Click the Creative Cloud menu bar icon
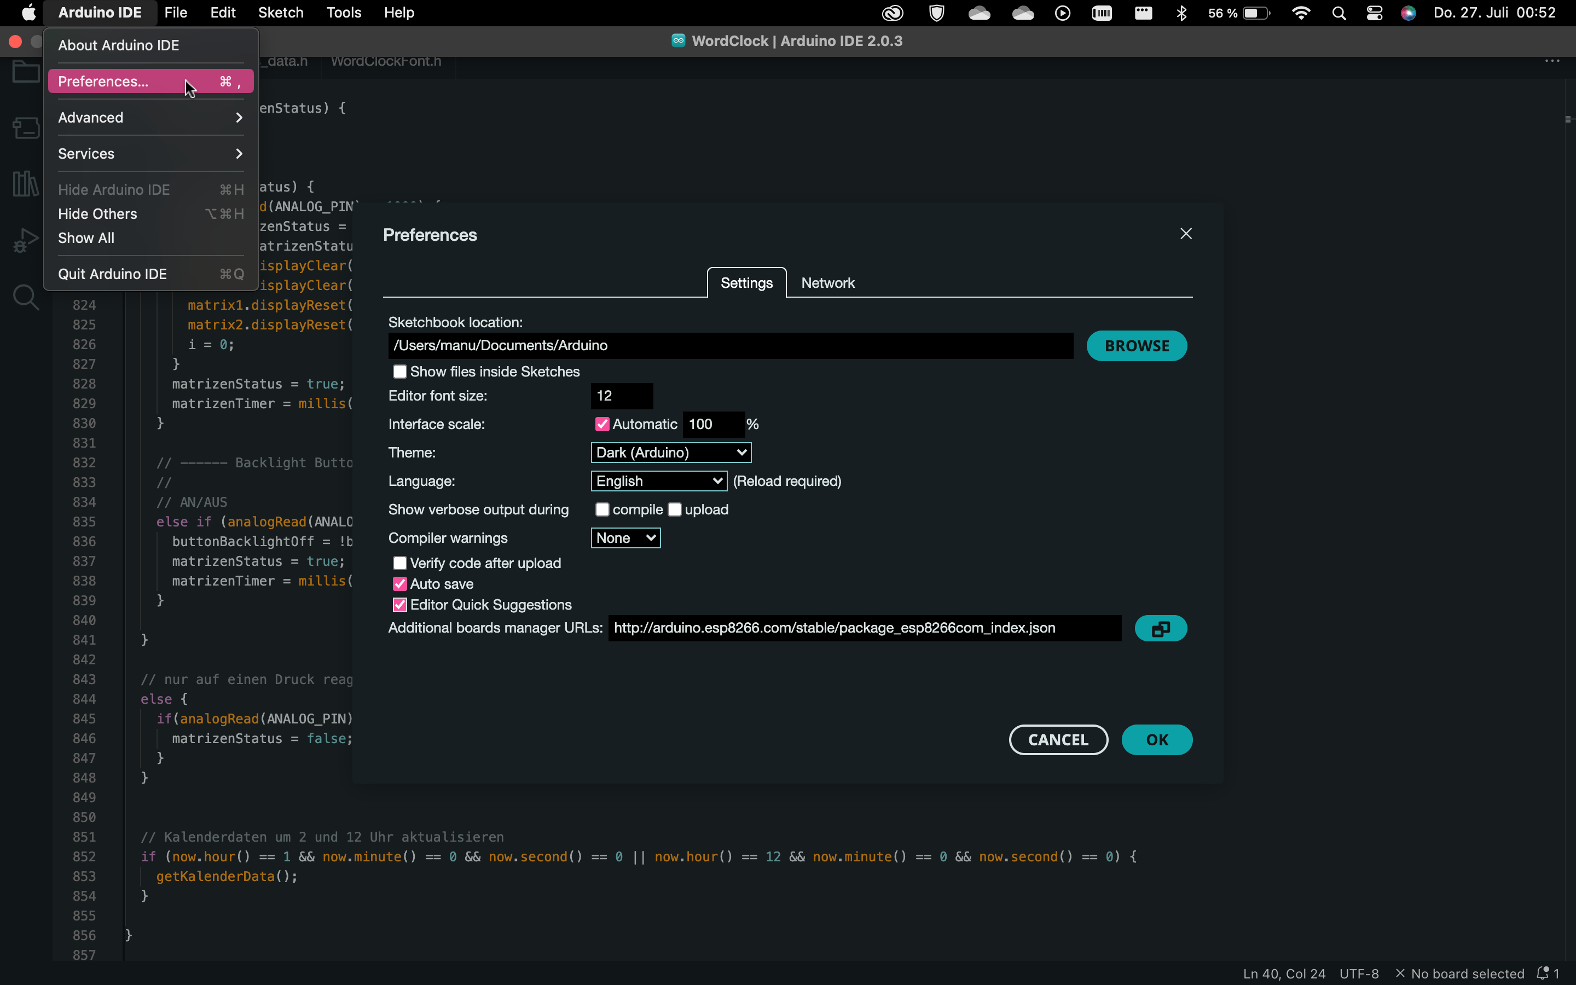Viewport: 1576px width, 985px height. click(892, 13)
